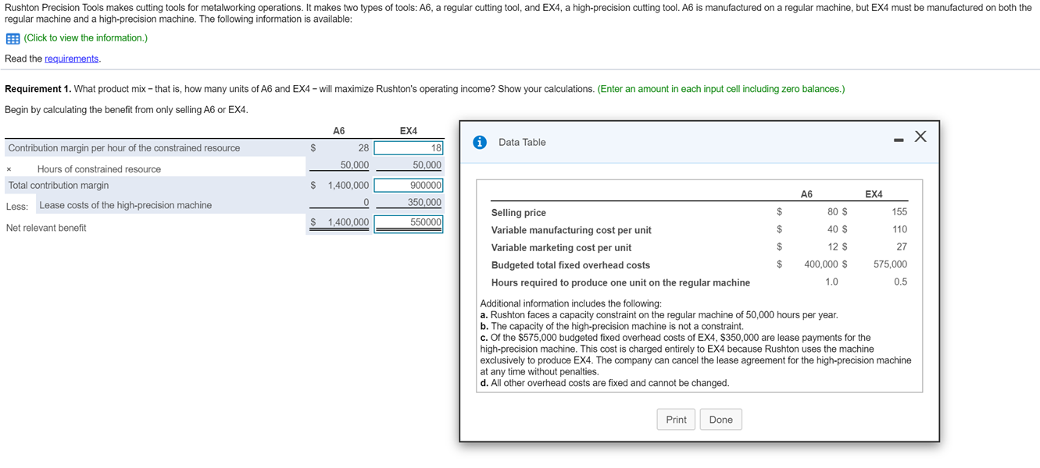Close the Data Table popup
The width and height of the screenshot is (1040, 468).
[920, 137]
